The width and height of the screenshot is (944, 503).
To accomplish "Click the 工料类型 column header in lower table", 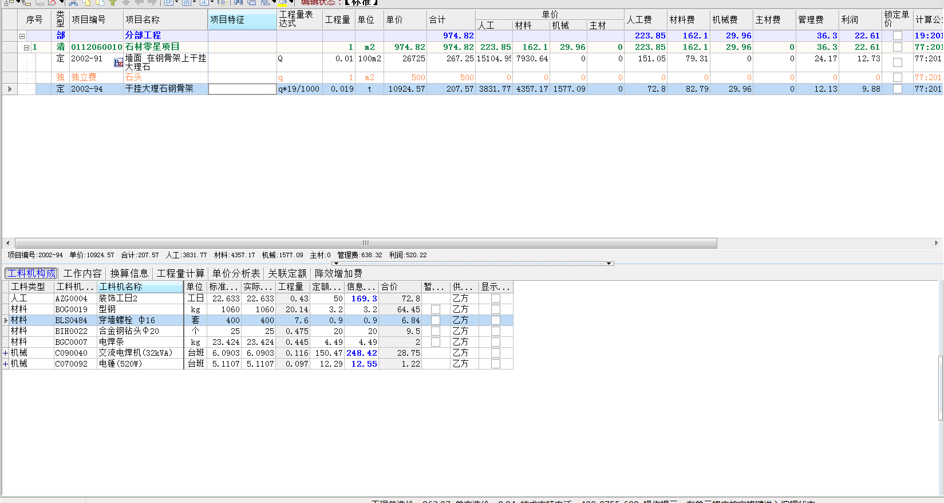I will coord(31,287).
